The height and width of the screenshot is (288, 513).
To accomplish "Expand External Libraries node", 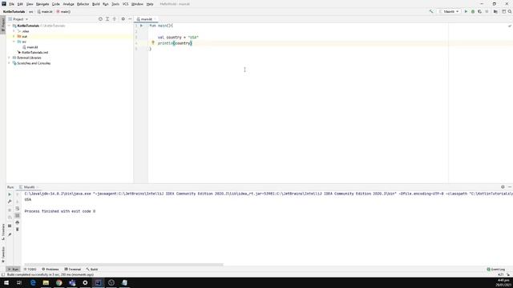I will pyautogui.click(x=9, y=58).
